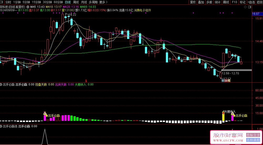Click the MA60: 14.03 label
Screen dimensions: 263x145
point(88,7)
